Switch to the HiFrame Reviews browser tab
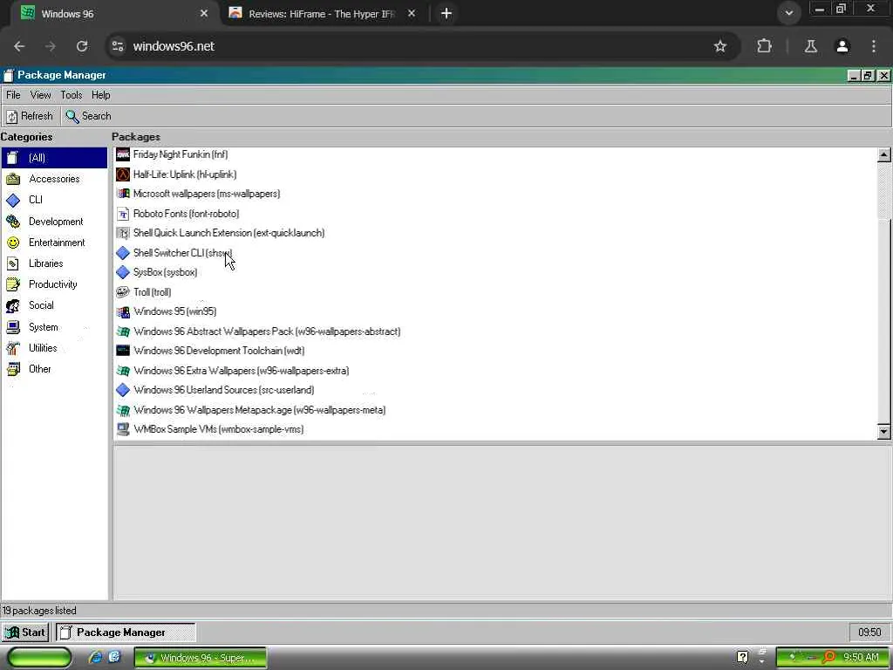 (x=321, y=14)
